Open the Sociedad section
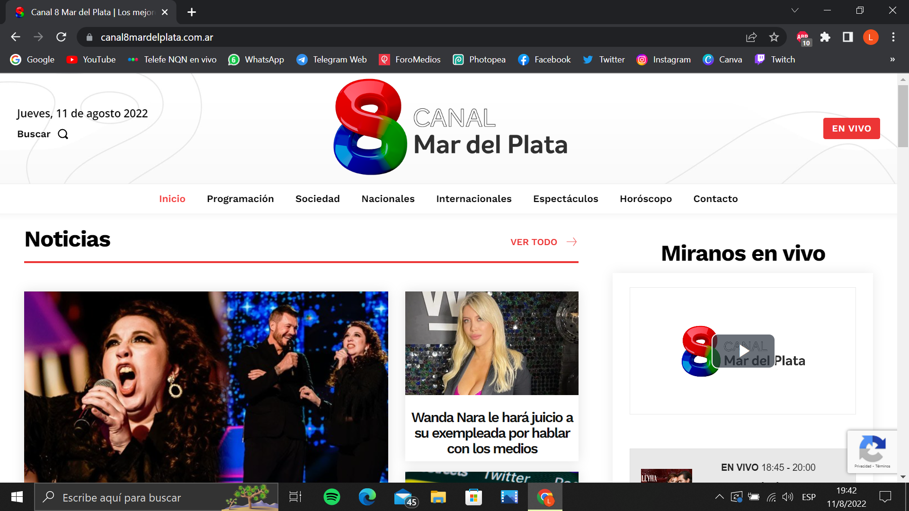 (318, 199)
